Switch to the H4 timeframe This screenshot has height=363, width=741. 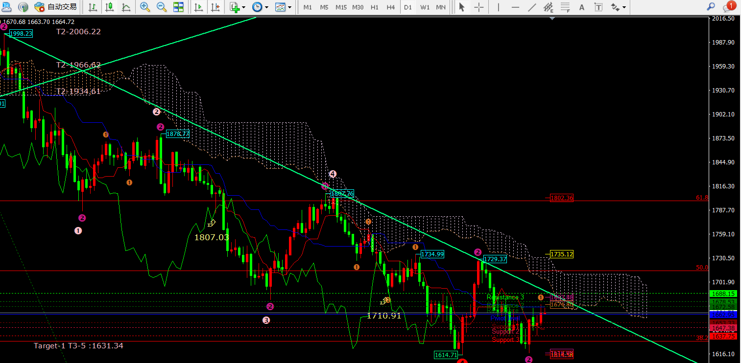(390, 7)
